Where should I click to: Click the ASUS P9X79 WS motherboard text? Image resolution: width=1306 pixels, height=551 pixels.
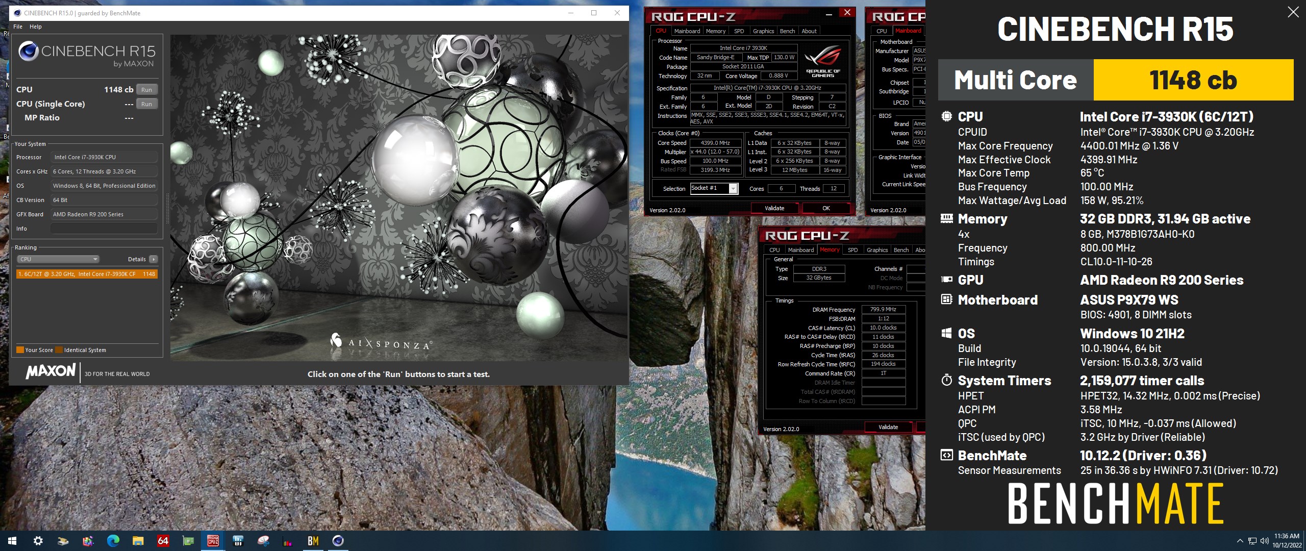1129,300
